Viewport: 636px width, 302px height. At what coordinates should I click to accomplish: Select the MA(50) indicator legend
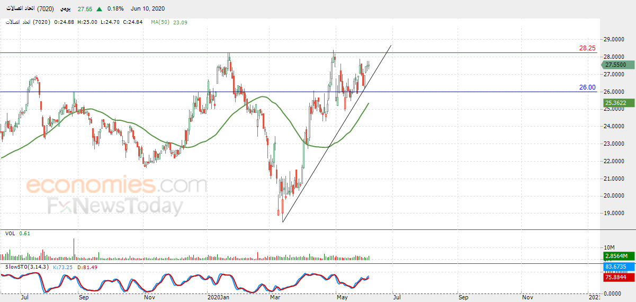(159, 22)
